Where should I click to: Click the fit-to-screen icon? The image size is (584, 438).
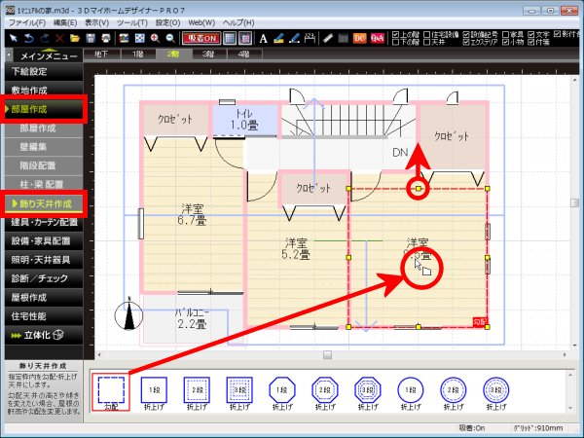click(139, 38)
